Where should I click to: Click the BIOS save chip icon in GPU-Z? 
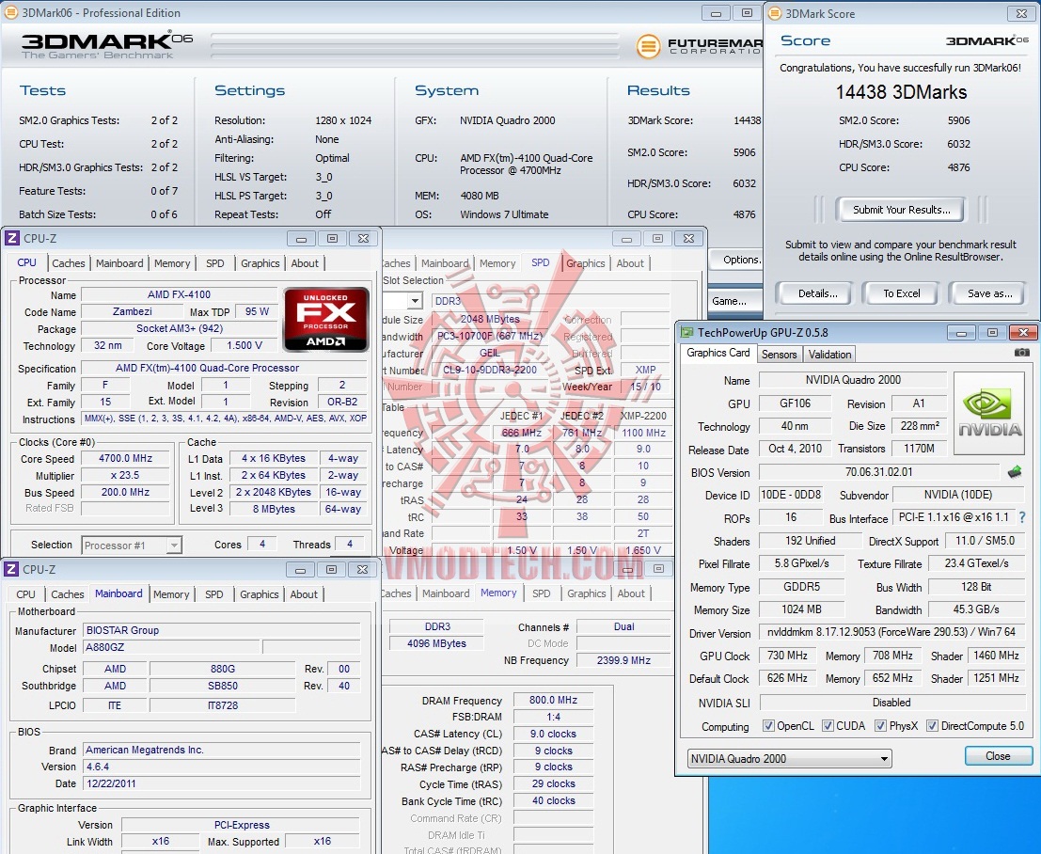[1015, 472]
